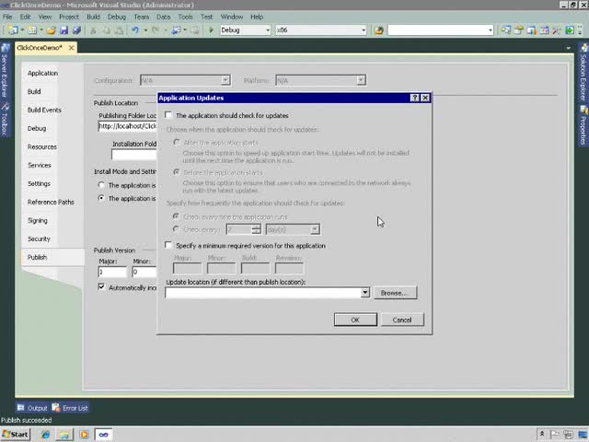
Task: Click the Check every interval spinner
Action: (x=256, y=229)
